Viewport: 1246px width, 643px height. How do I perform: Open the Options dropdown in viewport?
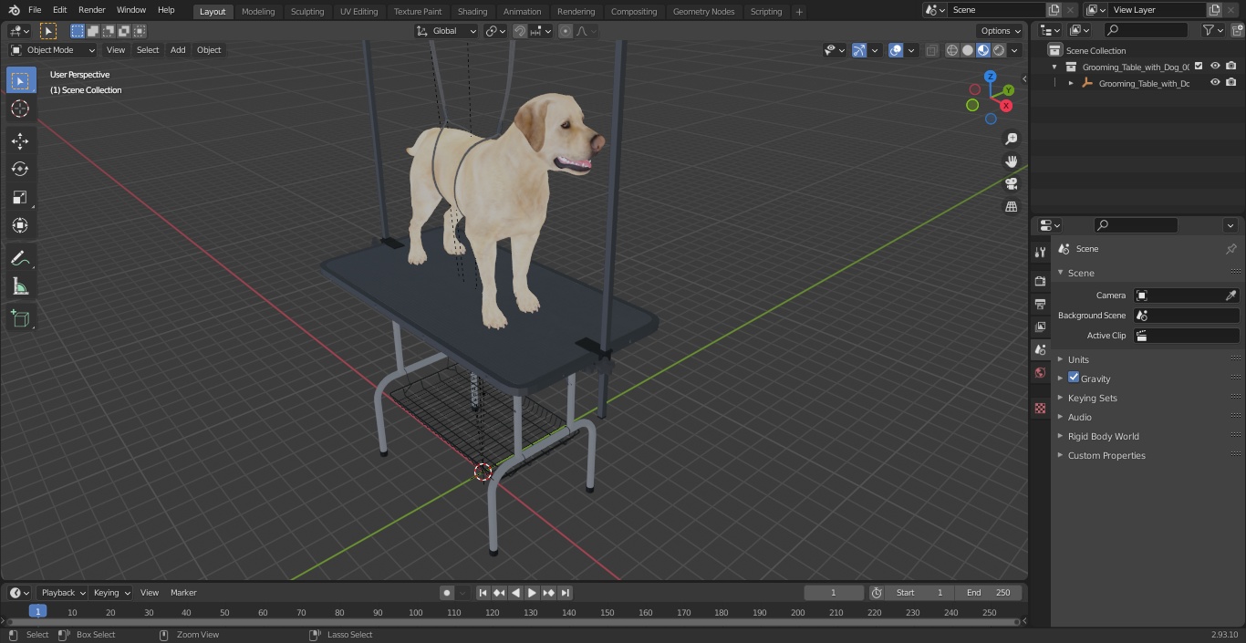1001,31
